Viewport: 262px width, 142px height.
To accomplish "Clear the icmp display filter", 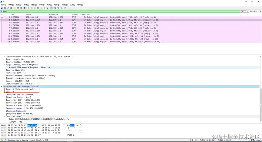I will tap(242, 11).
